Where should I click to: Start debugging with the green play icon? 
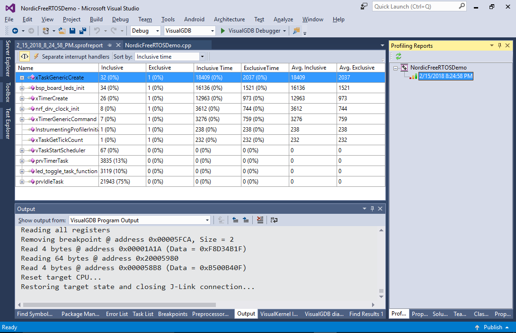[x=223, y=31]
